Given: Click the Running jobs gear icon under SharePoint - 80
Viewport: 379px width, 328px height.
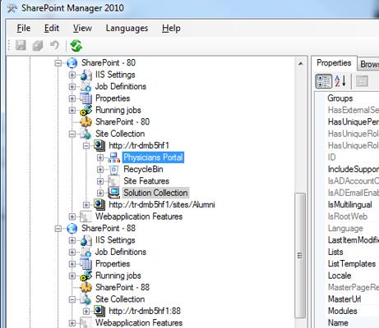Looking at the screenshot, I should tap(86, 110).
